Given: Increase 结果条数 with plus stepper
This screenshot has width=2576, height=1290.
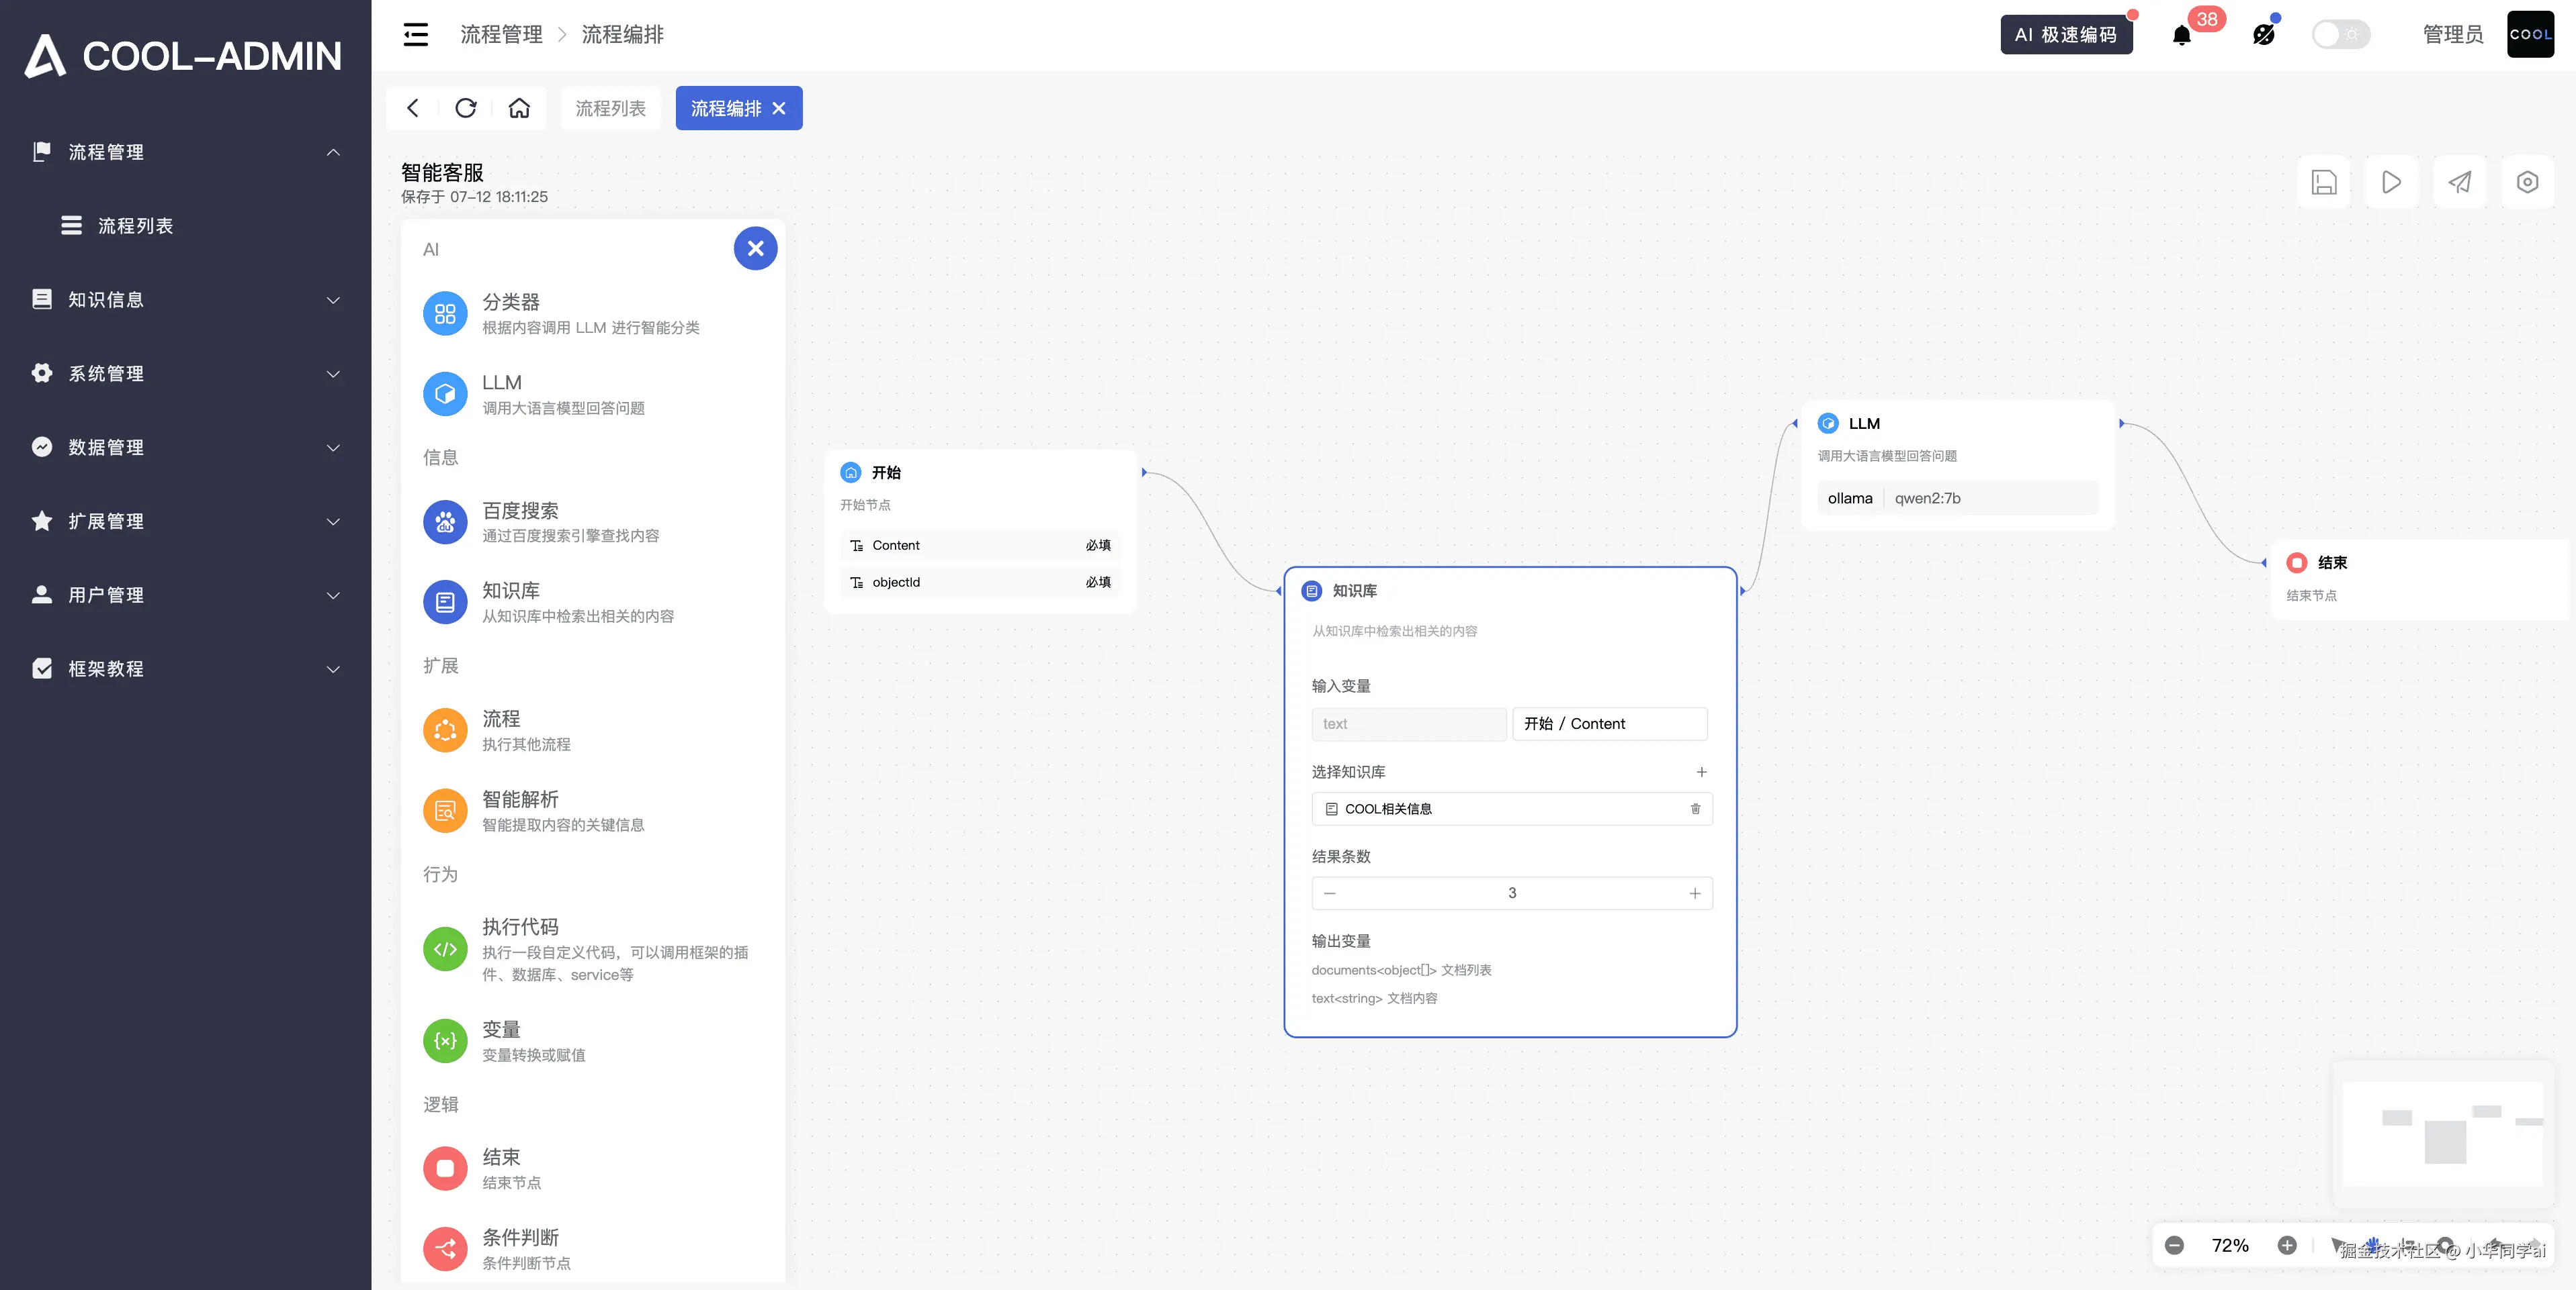Looking at the screenshot, I should (1694, 893).
